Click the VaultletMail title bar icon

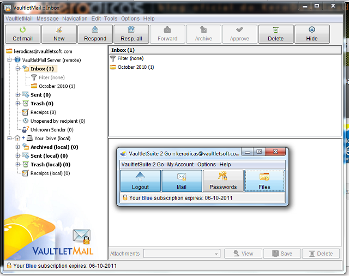coord(8,8)
